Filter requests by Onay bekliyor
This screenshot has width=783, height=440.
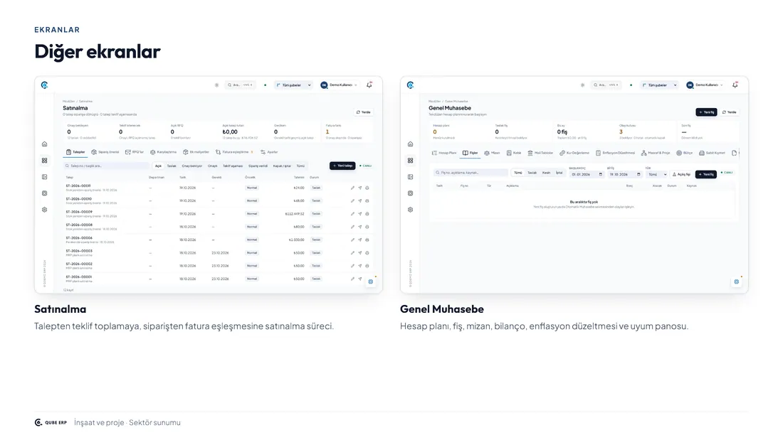(191, 166)
